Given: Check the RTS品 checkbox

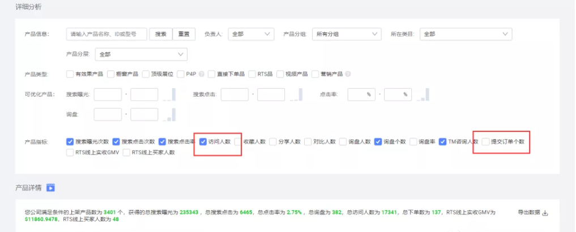Looking at the screenshot, I should pos(252,74).
